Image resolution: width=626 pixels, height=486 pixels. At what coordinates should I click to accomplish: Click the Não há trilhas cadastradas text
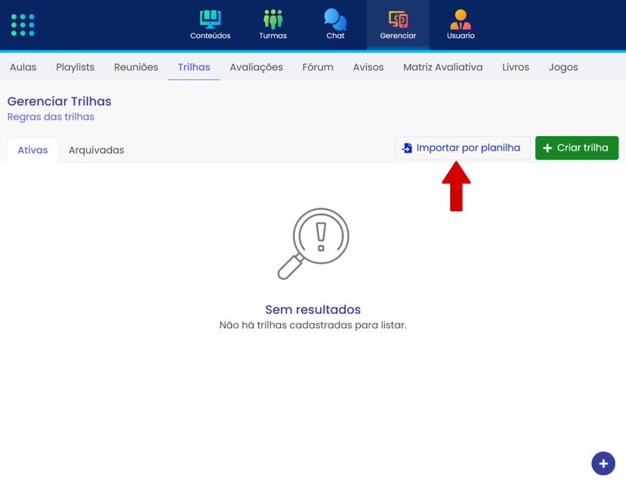(312, 325)
